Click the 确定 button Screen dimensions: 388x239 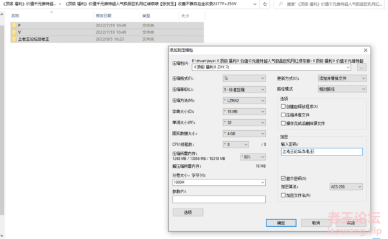coord(281,223)
